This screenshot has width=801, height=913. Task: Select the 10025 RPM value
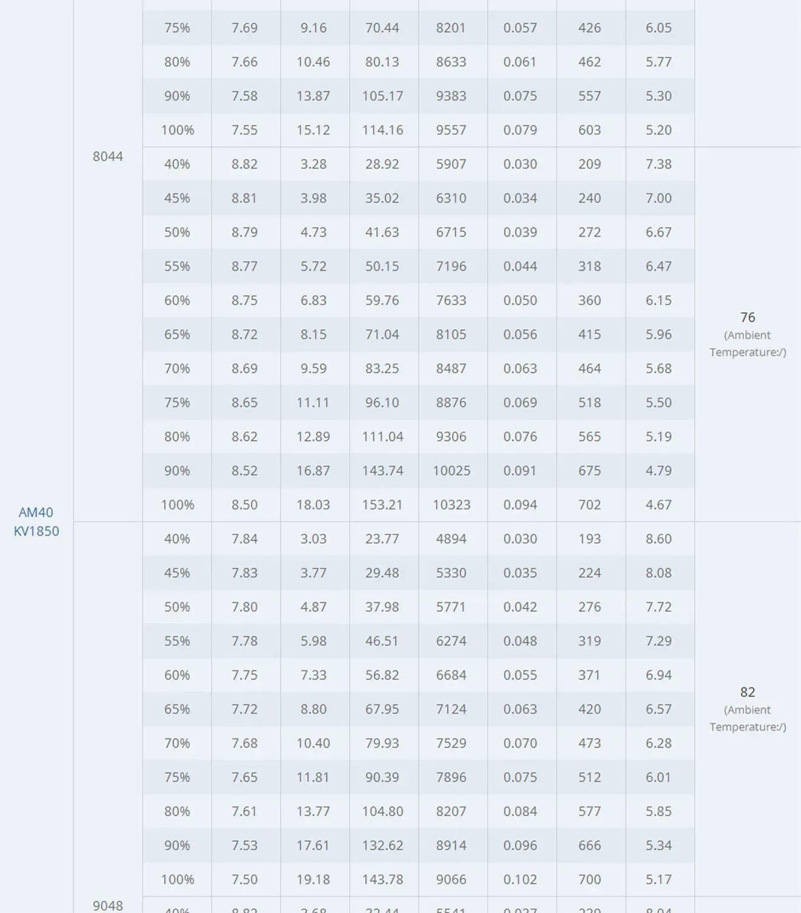click(451, 471)
